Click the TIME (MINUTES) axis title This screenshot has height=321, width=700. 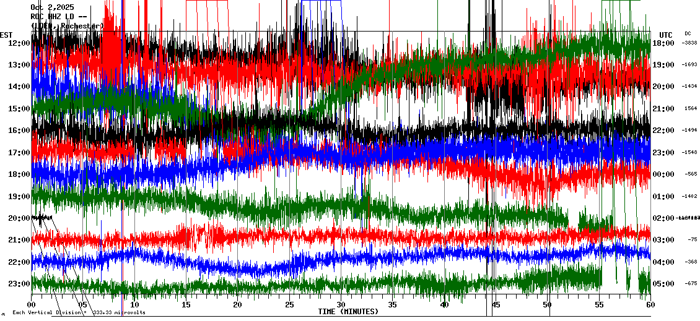click(x=348, y=312)
